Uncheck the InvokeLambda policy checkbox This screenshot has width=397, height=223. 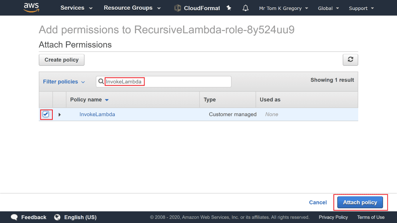[x=46, y=114]
